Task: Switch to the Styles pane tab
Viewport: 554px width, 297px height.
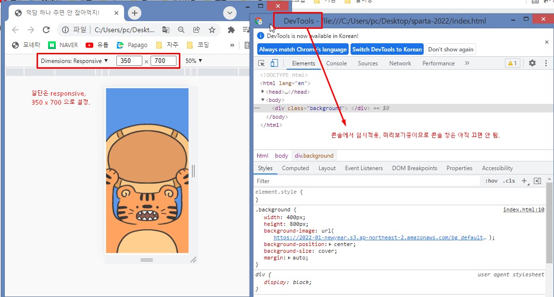Action: click(265, 168)
